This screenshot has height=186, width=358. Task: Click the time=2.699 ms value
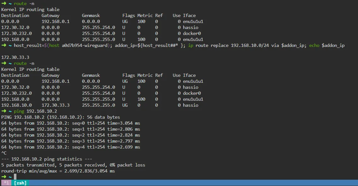[124, 147]
